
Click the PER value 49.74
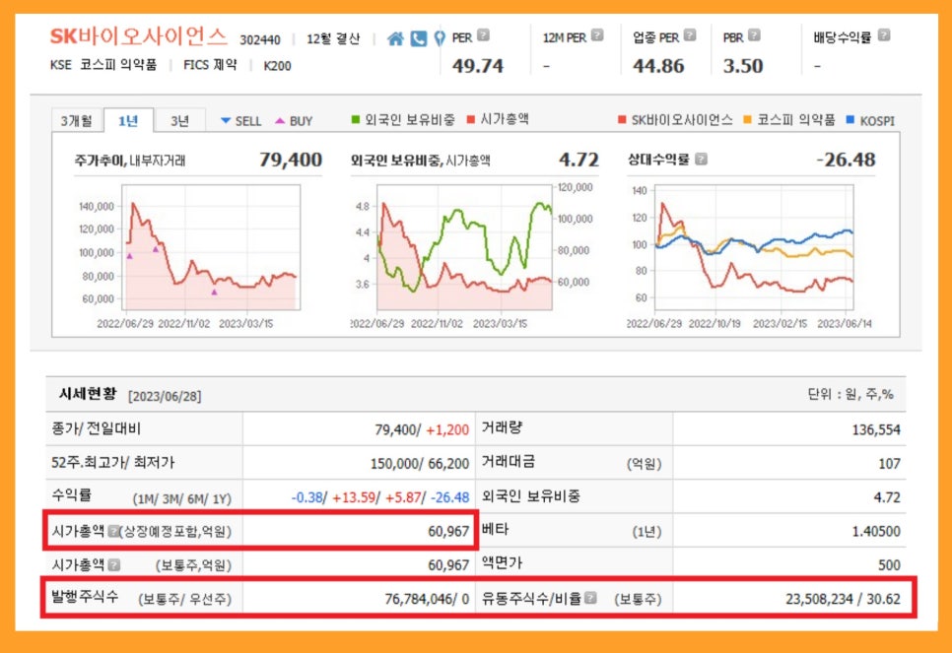tap(478, 66)
